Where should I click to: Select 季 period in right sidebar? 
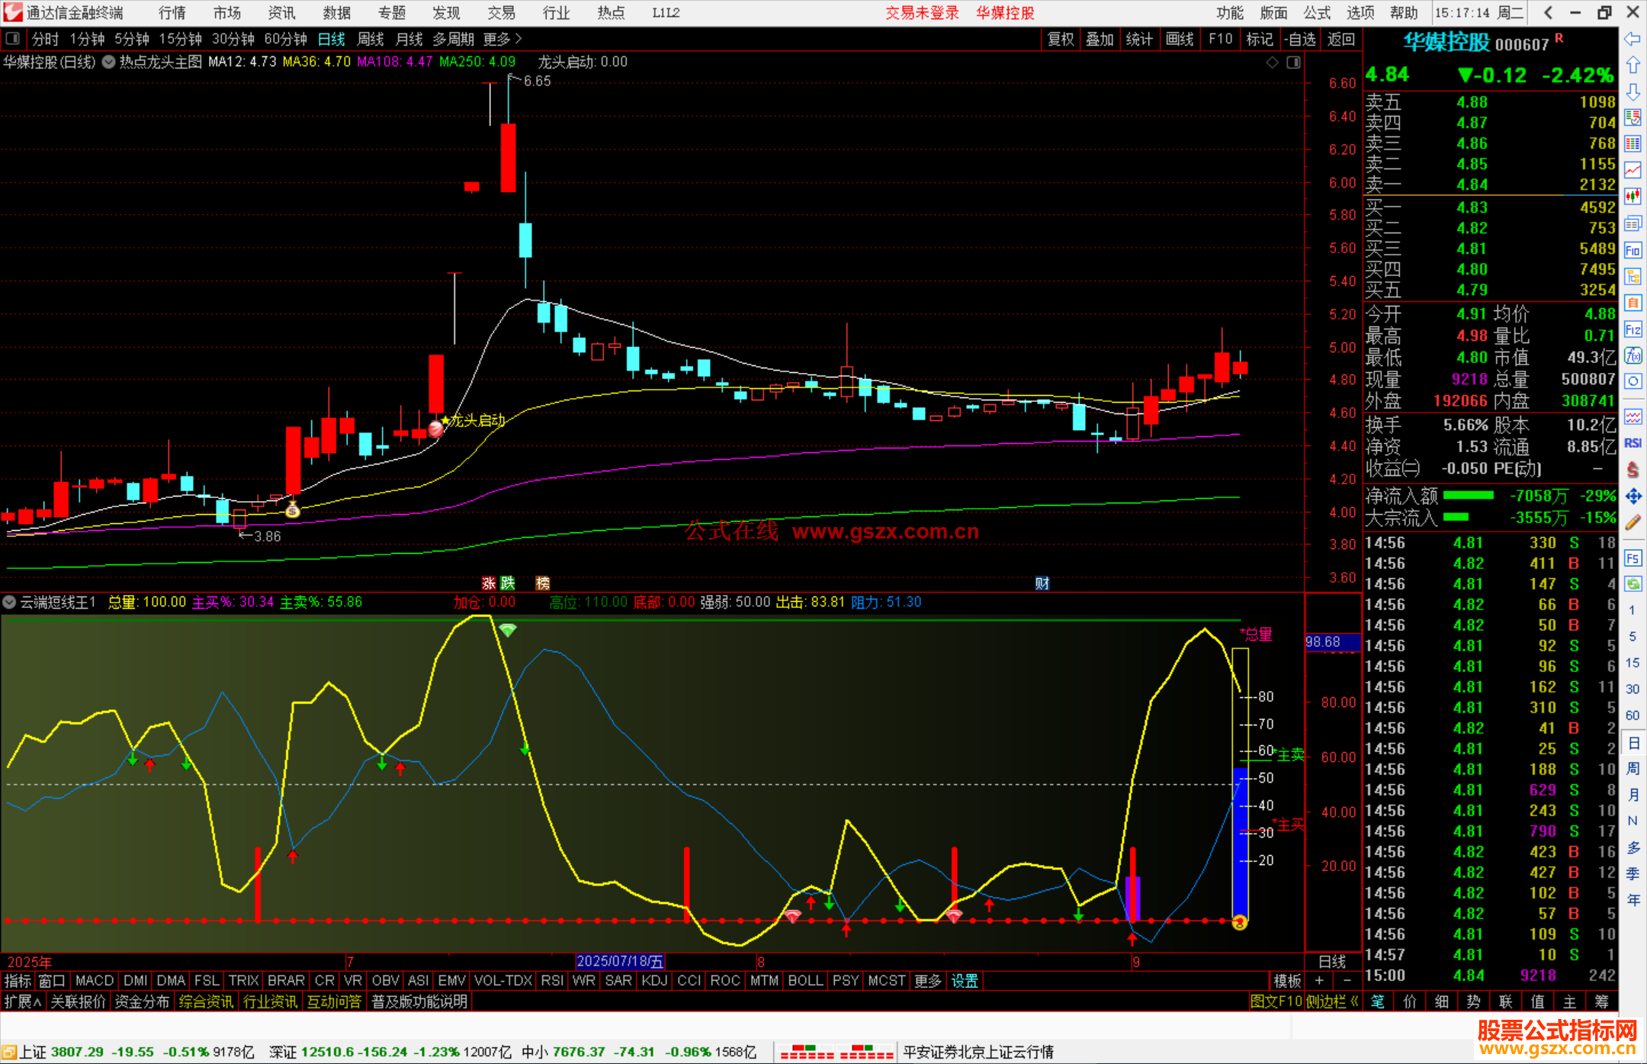(x=1633, y=874)
